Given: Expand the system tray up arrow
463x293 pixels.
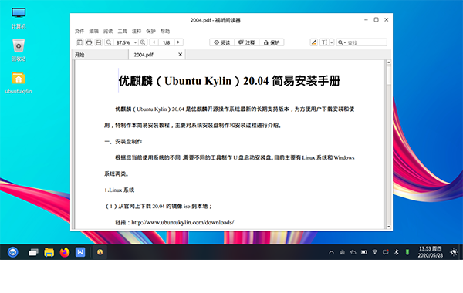Looking at the screenshot, I should tap(331, 252).
